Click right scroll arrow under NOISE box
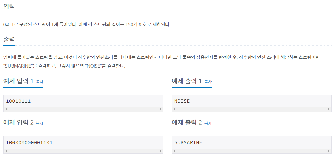Screen dimensions: 335x158 [329, 109]
